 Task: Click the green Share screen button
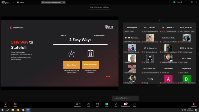coord(107,104)
